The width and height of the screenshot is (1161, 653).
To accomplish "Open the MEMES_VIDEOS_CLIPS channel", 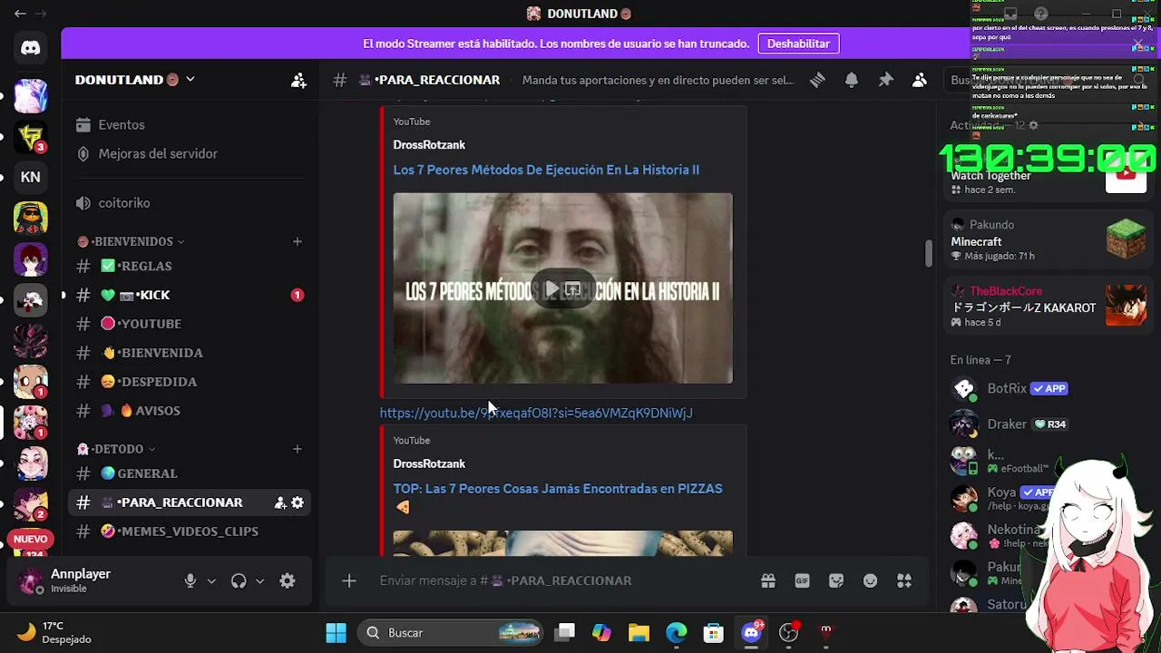I will (190, 531).
